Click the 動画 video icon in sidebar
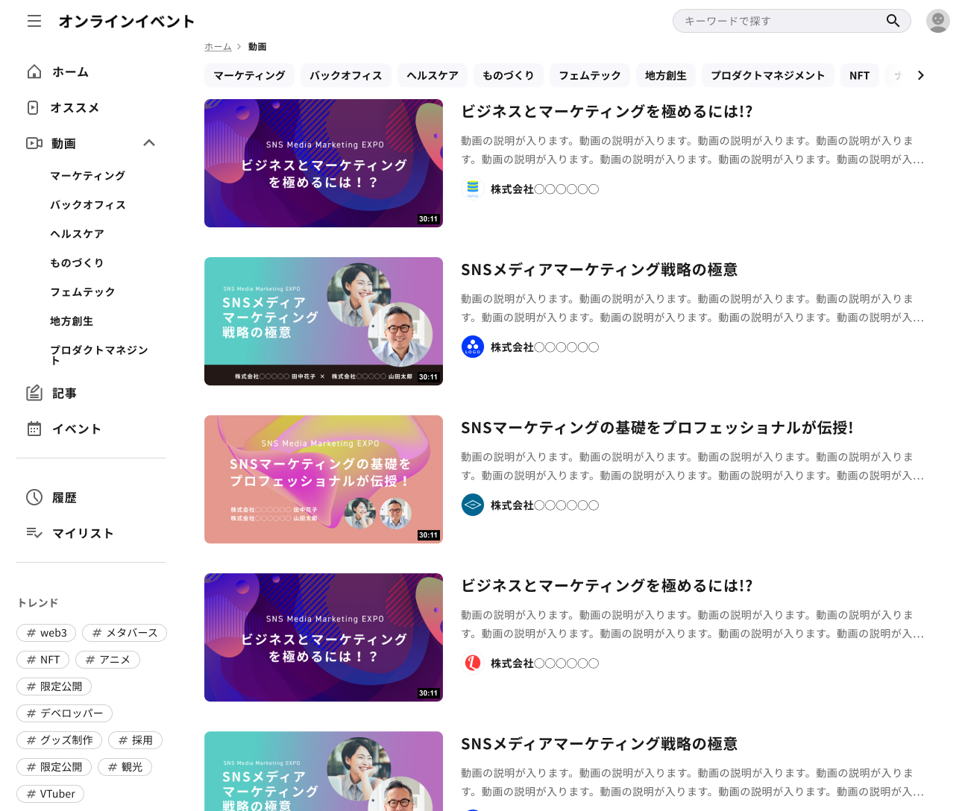 pos(34,143)
